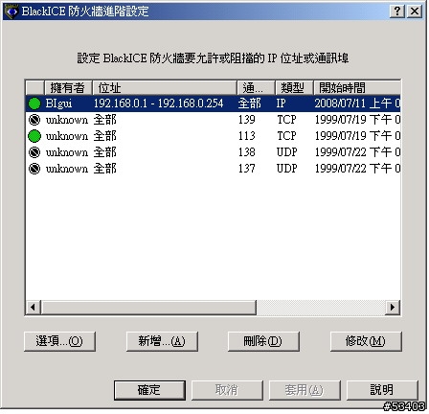Sort by the 通... port column header

point(256,87)
